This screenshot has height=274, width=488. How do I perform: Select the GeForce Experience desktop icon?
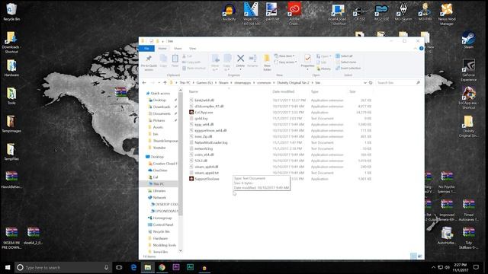[x=468, y=69]
